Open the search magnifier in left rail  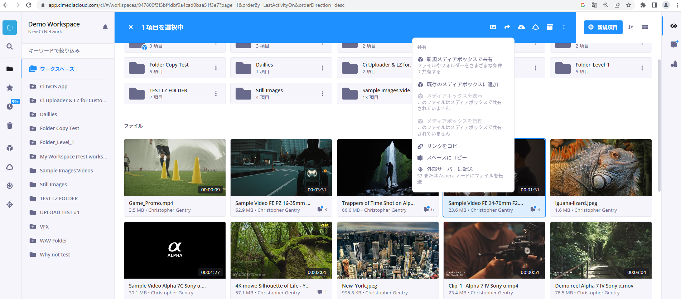[10, 46]
